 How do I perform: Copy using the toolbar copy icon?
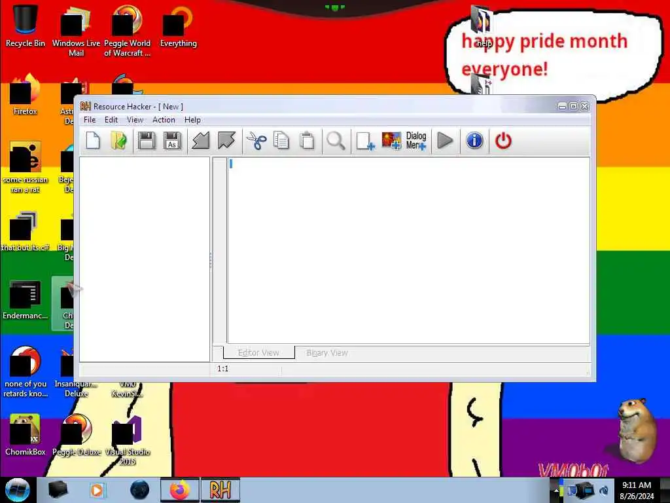click(281, 141)
